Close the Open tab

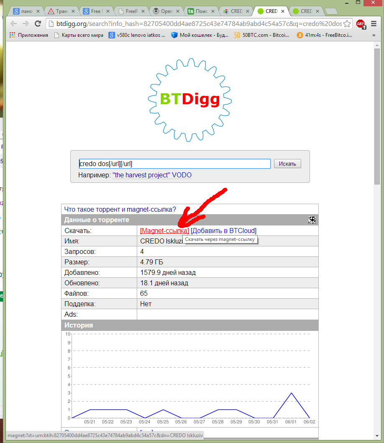pos(178,11)
